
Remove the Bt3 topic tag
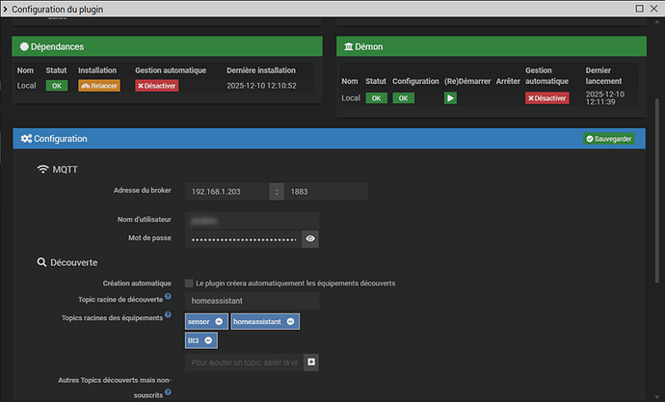click(x=209, y=340)
